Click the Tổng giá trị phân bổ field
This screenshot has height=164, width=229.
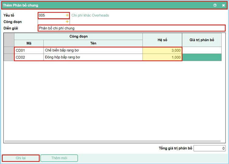[209, 148]
